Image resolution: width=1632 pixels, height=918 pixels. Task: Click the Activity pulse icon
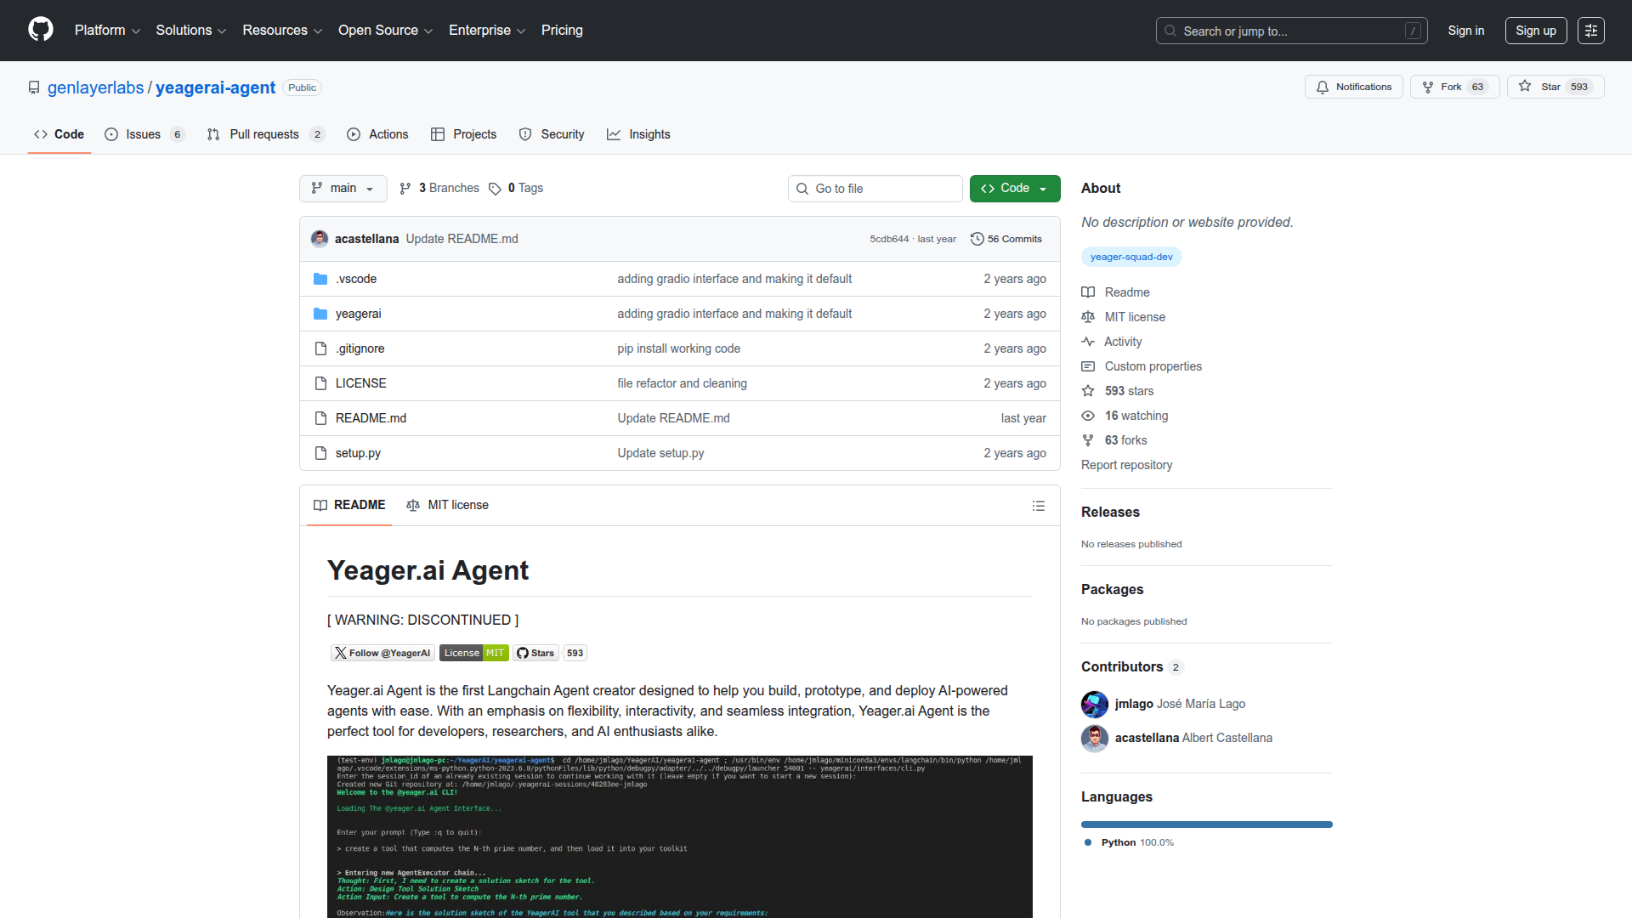click(1089, 342)
